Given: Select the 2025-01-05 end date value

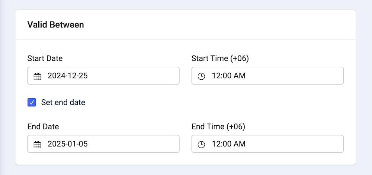Looking at the screenshot, I should [x=68, y=144].
